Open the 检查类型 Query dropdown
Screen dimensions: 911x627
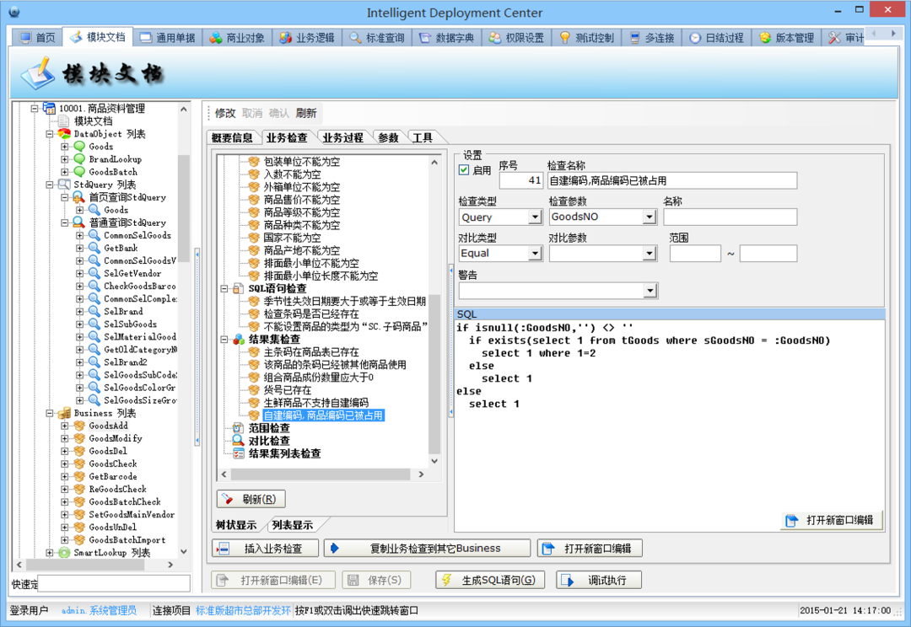[535, 217]
